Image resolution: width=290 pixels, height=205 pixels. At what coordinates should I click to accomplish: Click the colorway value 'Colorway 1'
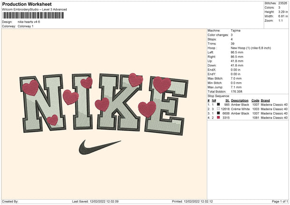(26, 26)
